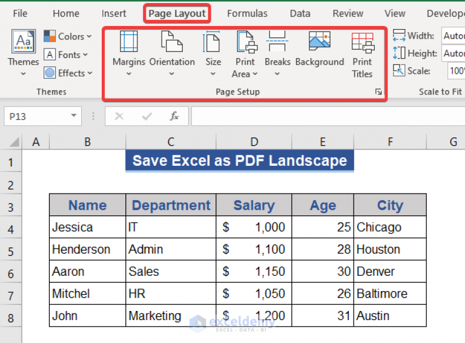Click the 'Name' header cell
The image size is (465, 343).
[x=87, y=205]
